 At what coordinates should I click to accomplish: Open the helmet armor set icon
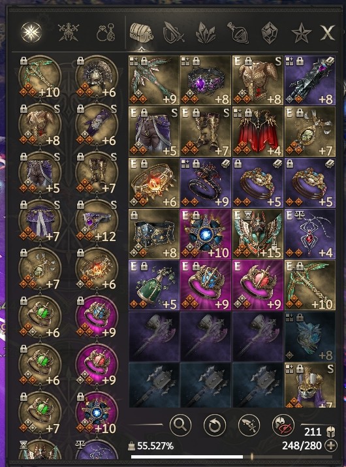68,32
